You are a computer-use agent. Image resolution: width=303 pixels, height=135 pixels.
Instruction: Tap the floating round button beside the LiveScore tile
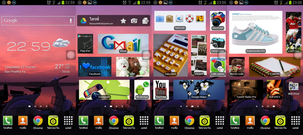click(298, 55)
